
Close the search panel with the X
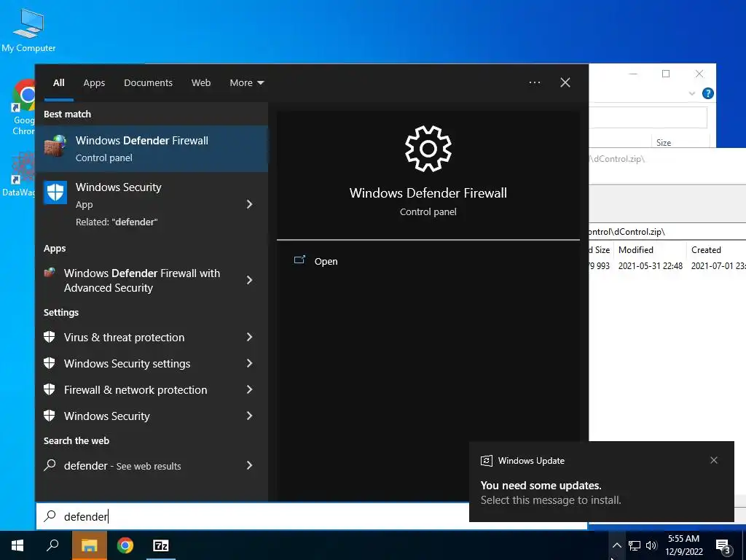click(565, 82)
